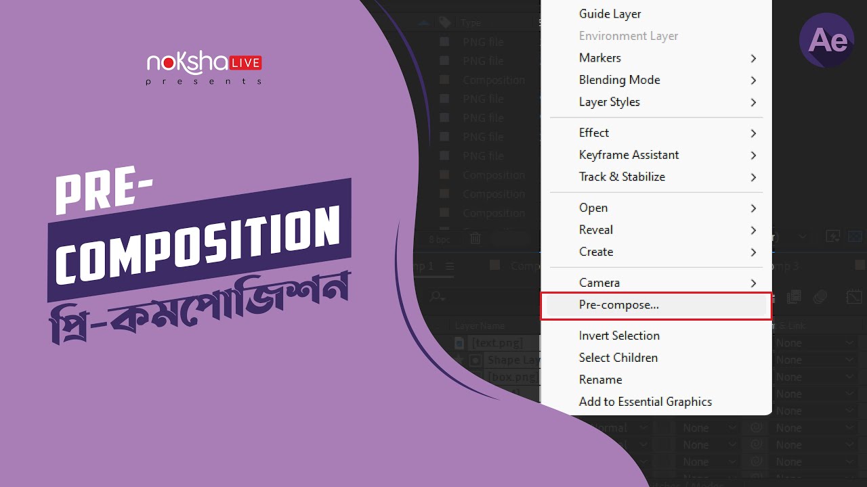Screen dimensions: 867x487
Task: Open the Reveal submenu
Action: click(656, 230)
